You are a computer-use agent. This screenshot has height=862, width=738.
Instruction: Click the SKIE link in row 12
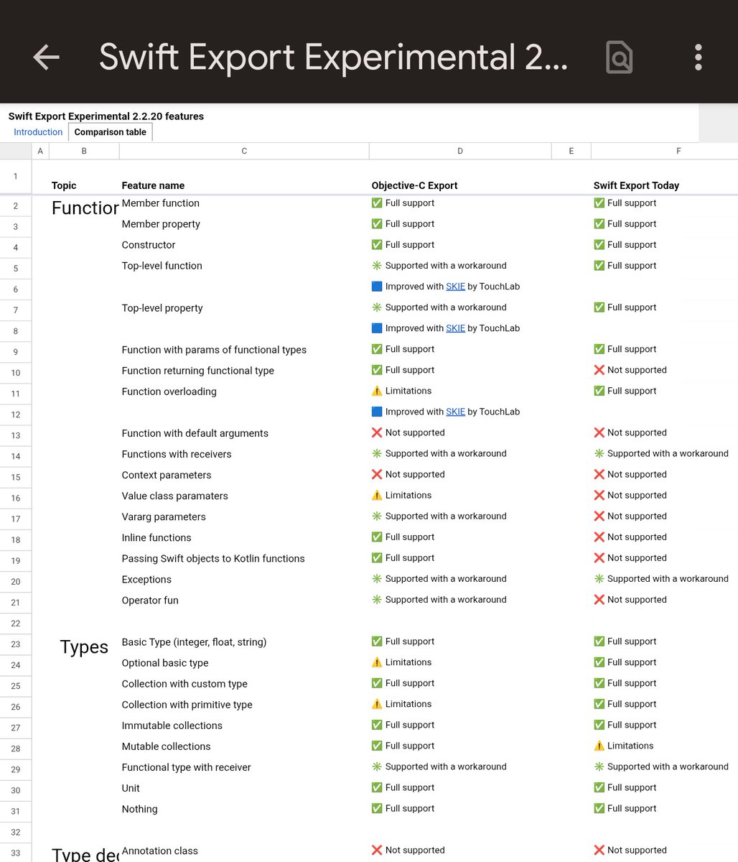(455, 412)
